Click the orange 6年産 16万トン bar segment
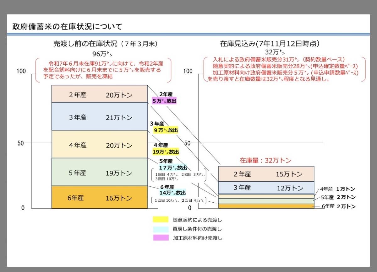 (99, 197)
